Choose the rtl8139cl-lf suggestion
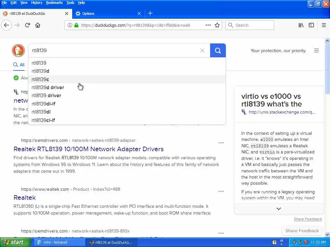330x247 pixels. coord(127,120)
